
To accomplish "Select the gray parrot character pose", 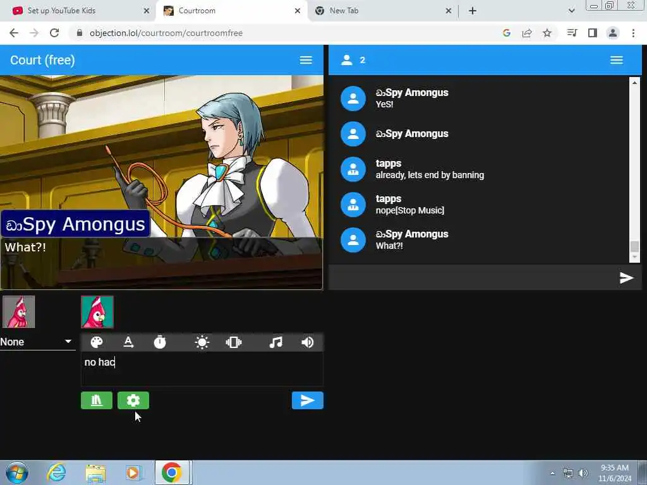I will tap(18, 312).
